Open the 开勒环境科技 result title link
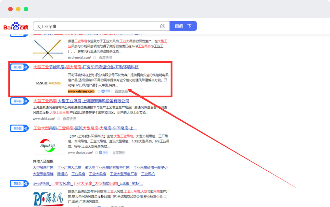This screenshot has height=207, width=330. point(86,67)
